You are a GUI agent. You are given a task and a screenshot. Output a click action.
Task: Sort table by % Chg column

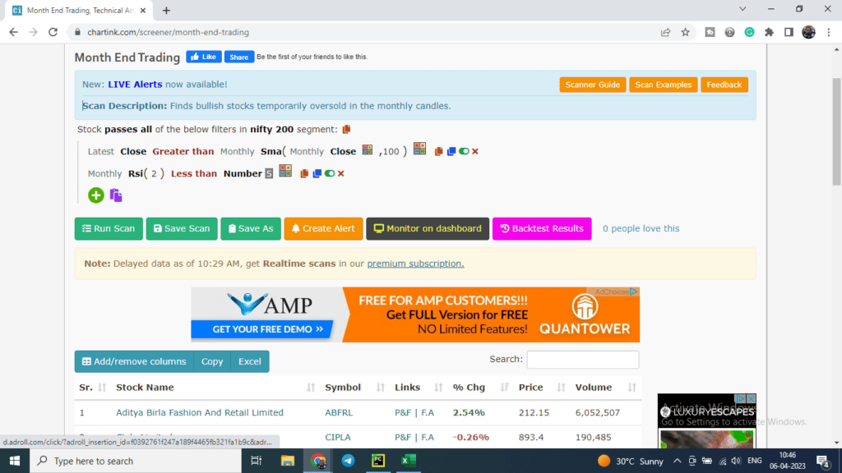pyautogui.click(x=479, y=388)
